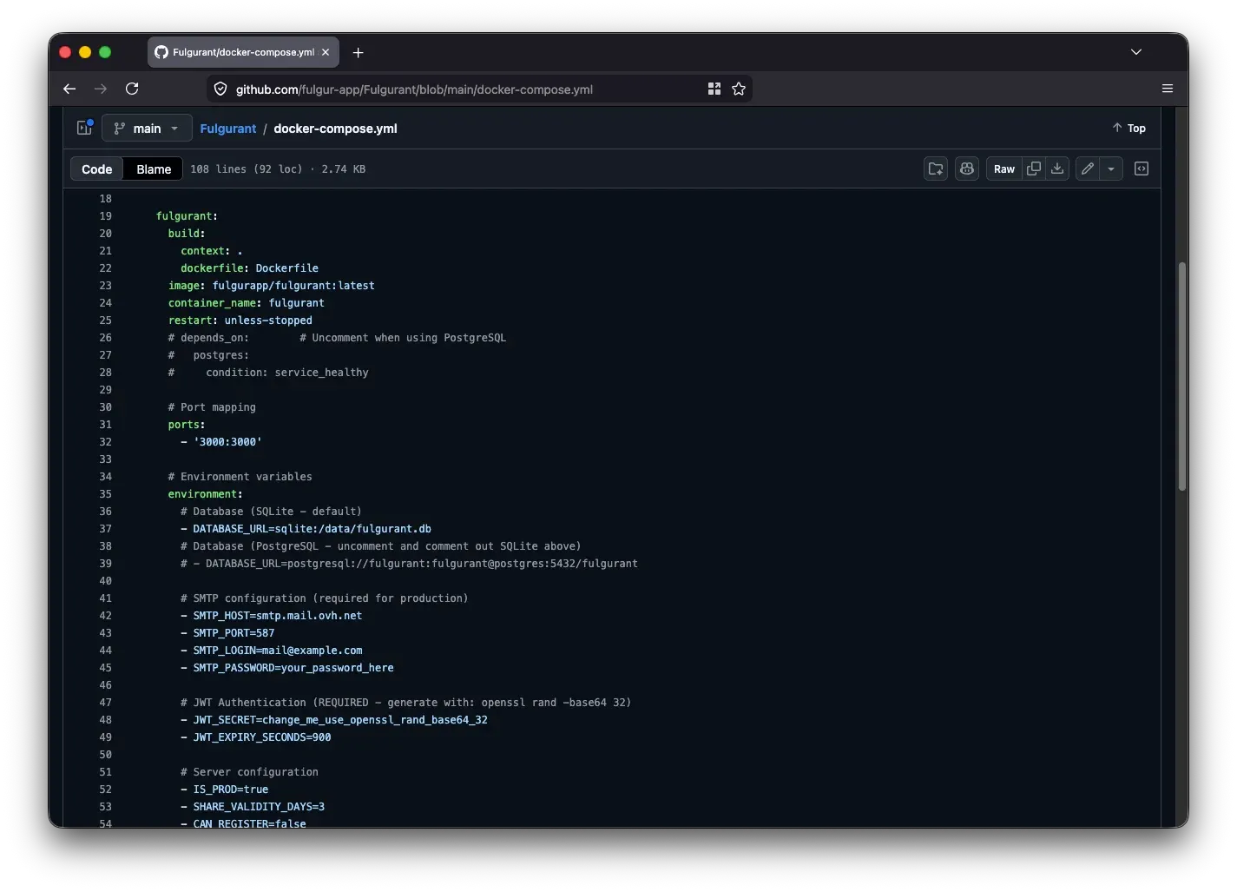Viewport: 1237px width, 892px height.
Task: Edit the file using the pencil icon
Action: (x=1086, y=168)
